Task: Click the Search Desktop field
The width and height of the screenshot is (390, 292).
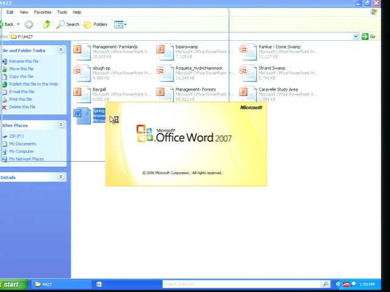Action: [241, 284]
